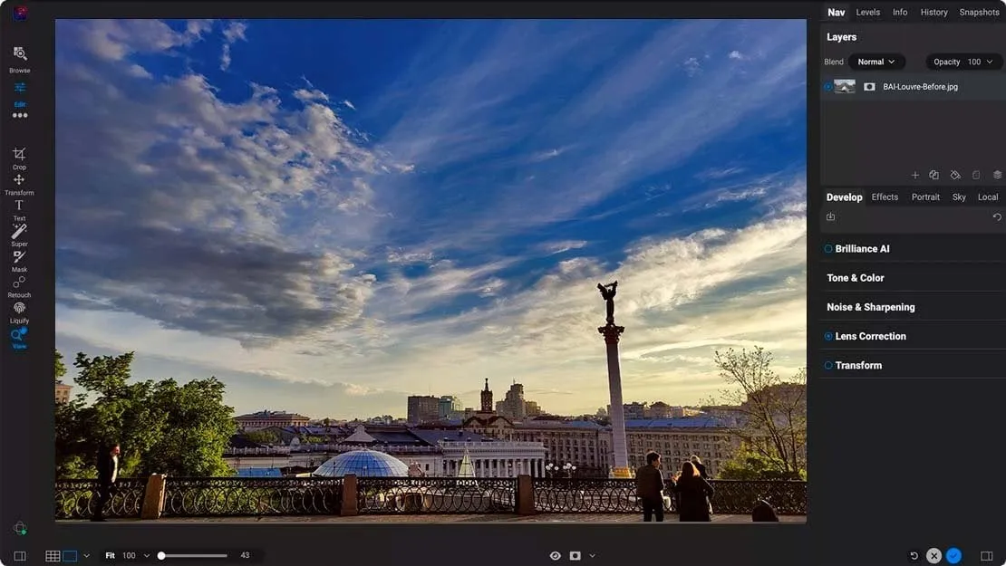Viewport: 1006px width, 566px height.
Task: Switch to the Effects tab
Action: pos(885,197)
